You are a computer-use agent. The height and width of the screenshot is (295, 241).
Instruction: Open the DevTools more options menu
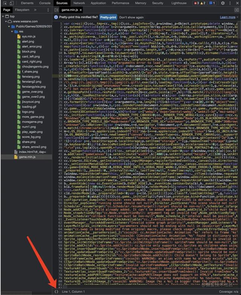[x=230, y=3]
